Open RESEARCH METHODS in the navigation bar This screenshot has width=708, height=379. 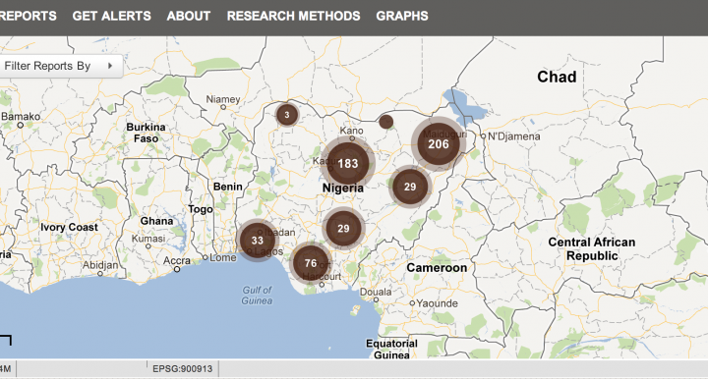coord(293,17)
